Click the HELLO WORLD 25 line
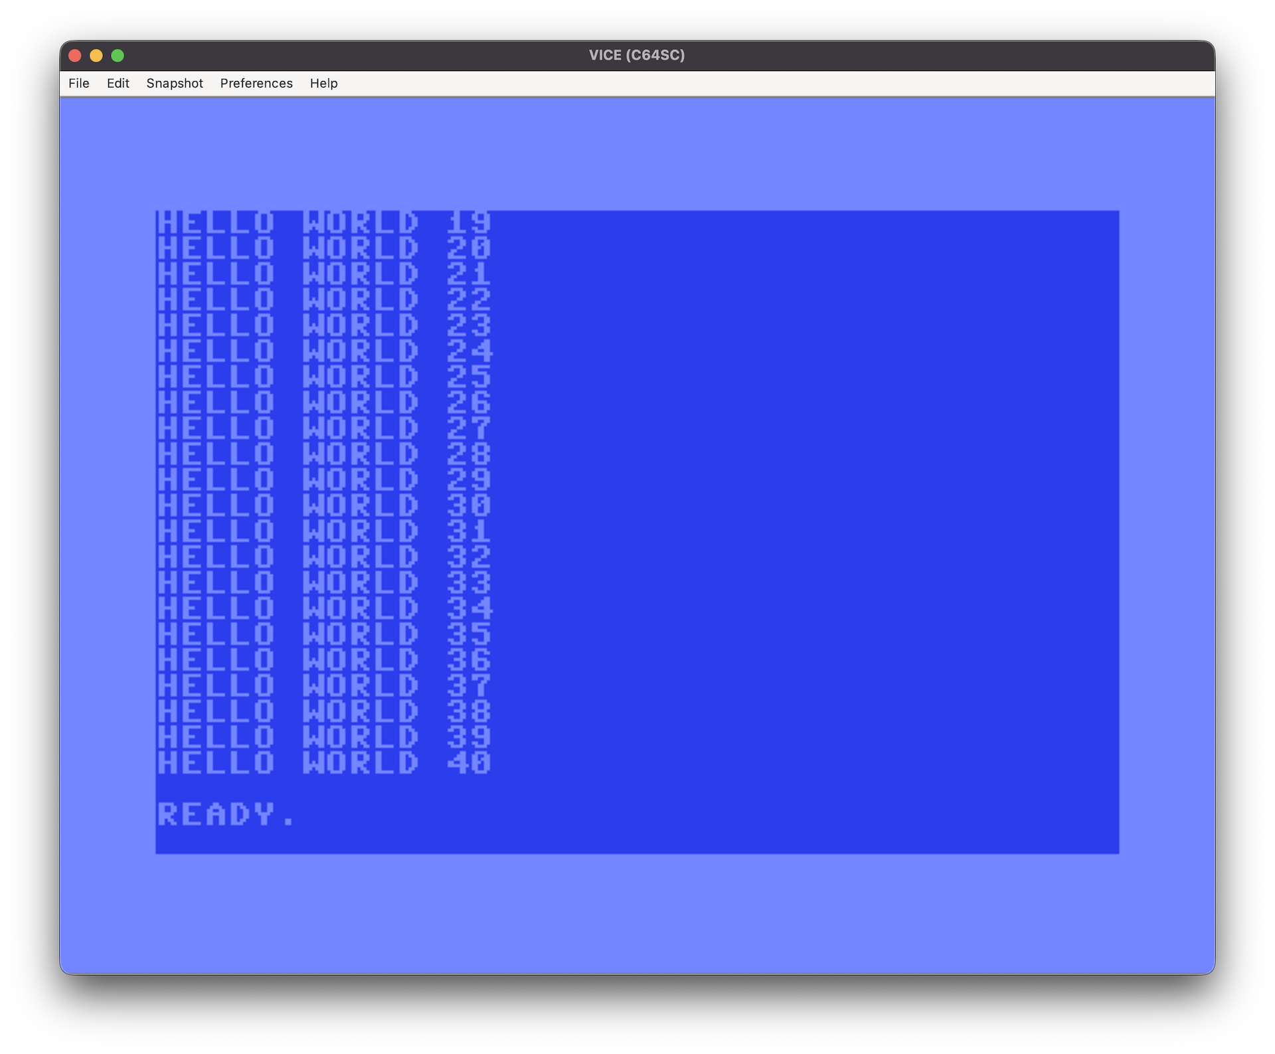Image resolution: width=1275 pixels, height=1054 pixels. (x=323, y=377)
